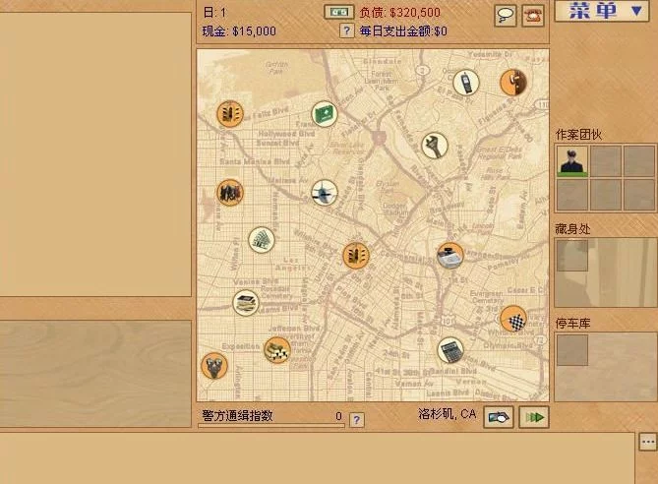This screenshot has width=658, height=484.
Task: Click the police wanted index progress bar
Action: tap(270, 425)
